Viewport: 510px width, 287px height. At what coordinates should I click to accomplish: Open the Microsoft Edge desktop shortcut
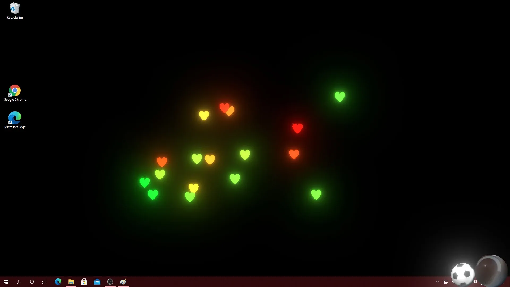[x=15, y=118]
